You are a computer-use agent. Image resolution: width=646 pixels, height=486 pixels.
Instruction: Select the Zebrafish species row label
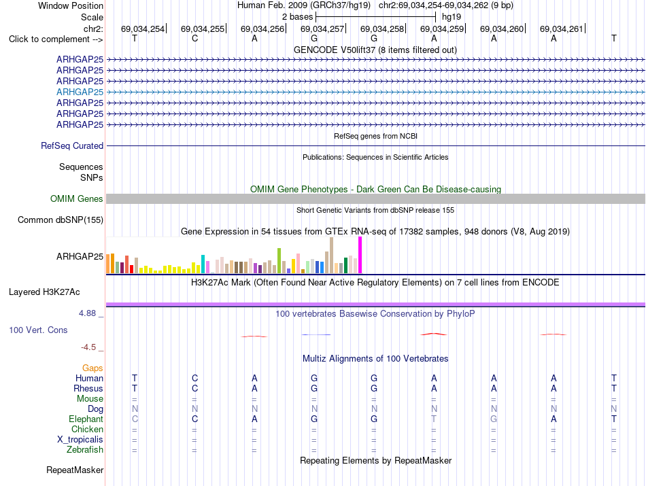(85, 450)
